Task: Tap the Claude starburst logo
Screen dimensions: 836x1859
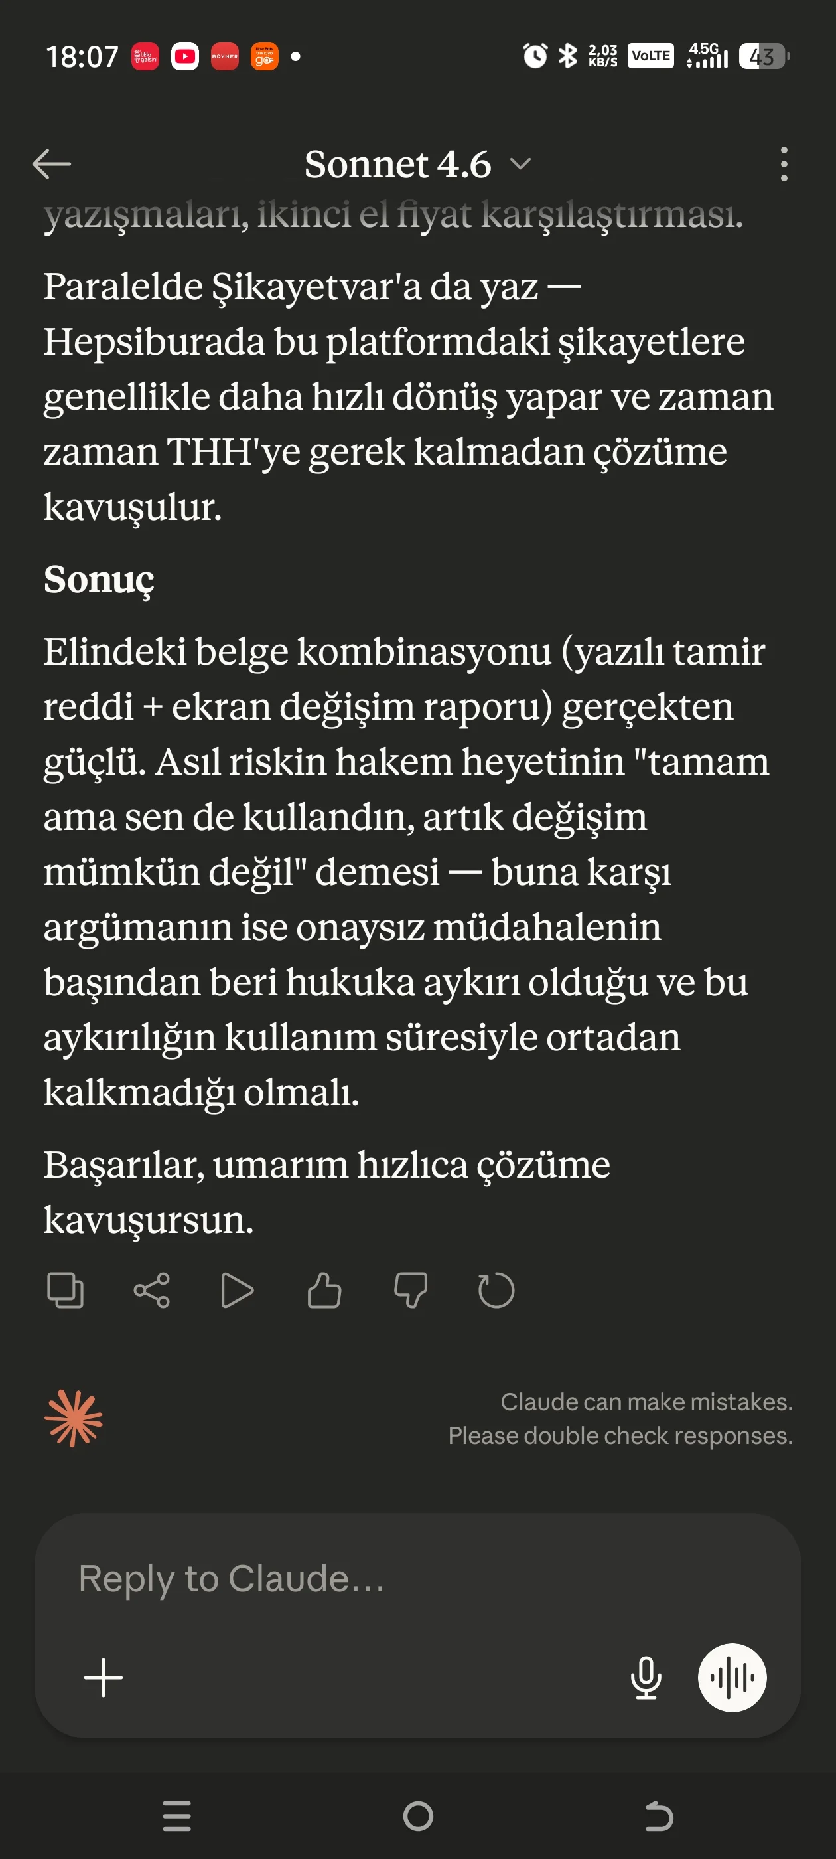Action: (x=74, y=1418)
